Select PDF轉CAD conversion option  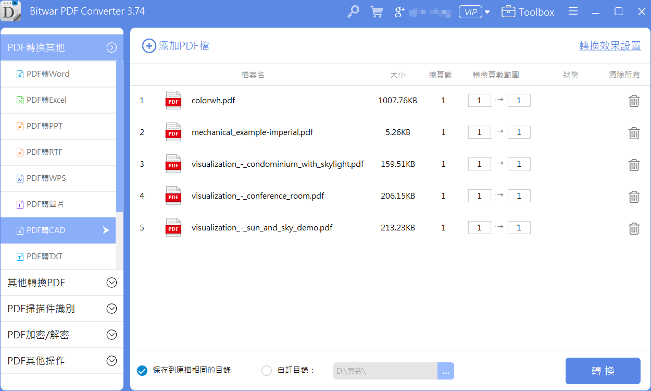click(58, 230)
